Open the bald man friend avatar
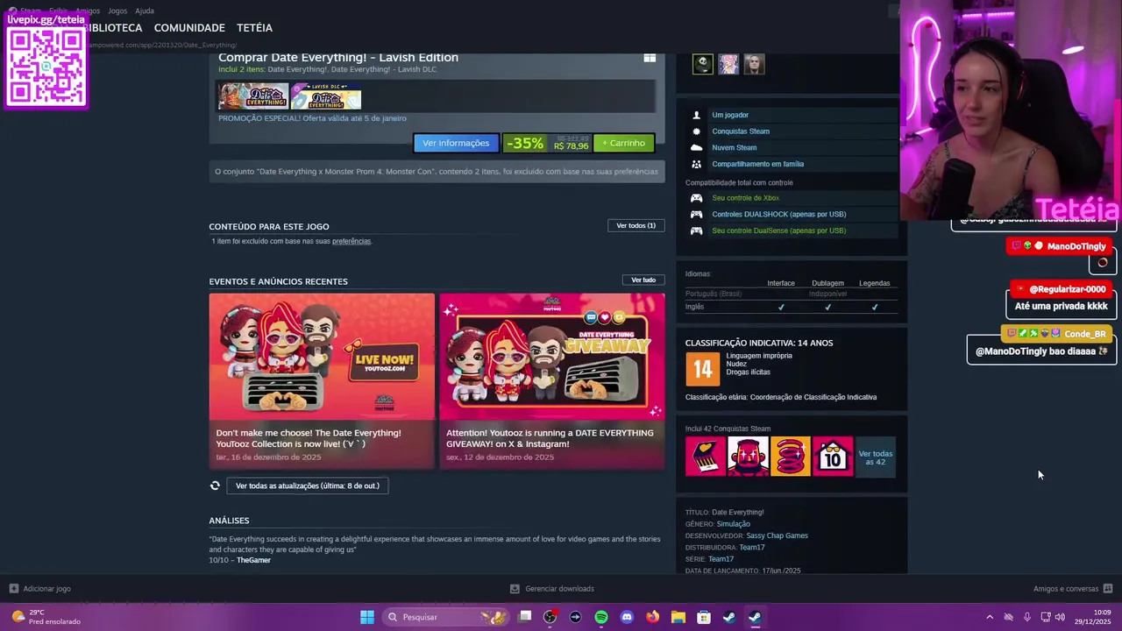Image resolution: width=1122 pixels, height=631 pixels. pyautogui.click(x=754, y=64)
